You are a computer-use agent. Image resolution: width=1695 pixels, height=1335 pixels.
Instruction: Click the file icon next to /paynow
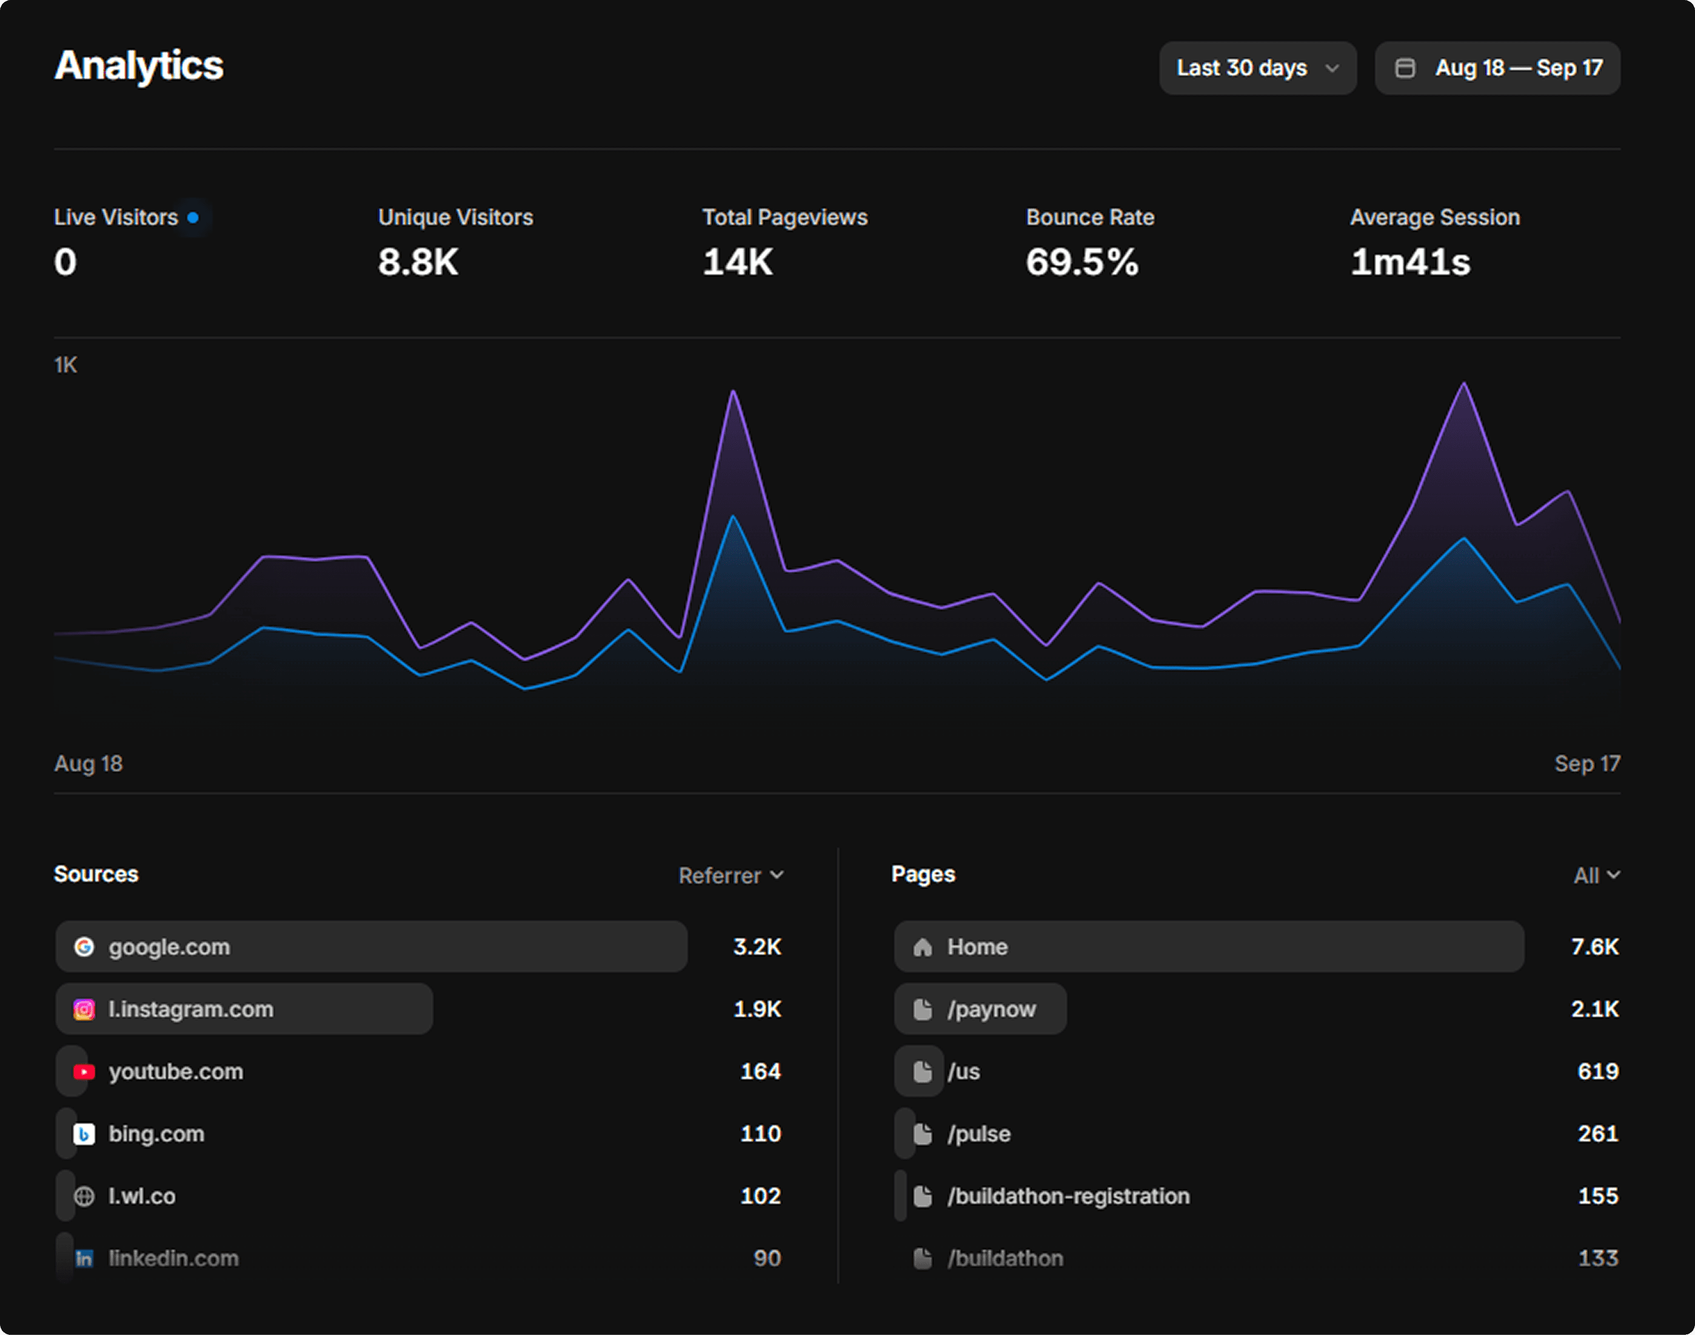coord(923,1009)
